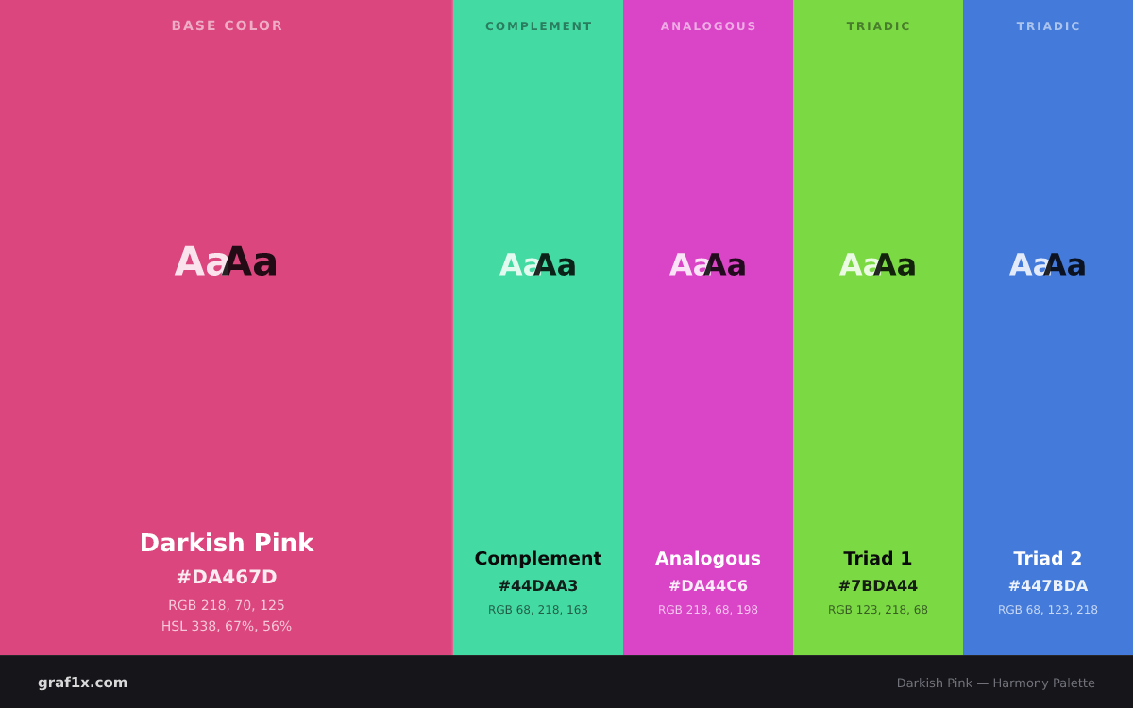This screenshot has width=1133, height=708.
Task: Click the #44DAA3 hex code
Action: click(538, 586)
